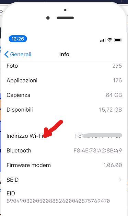Select the Firmware modem row
Screen dimensions: 128x216
(x=64, y=165)
